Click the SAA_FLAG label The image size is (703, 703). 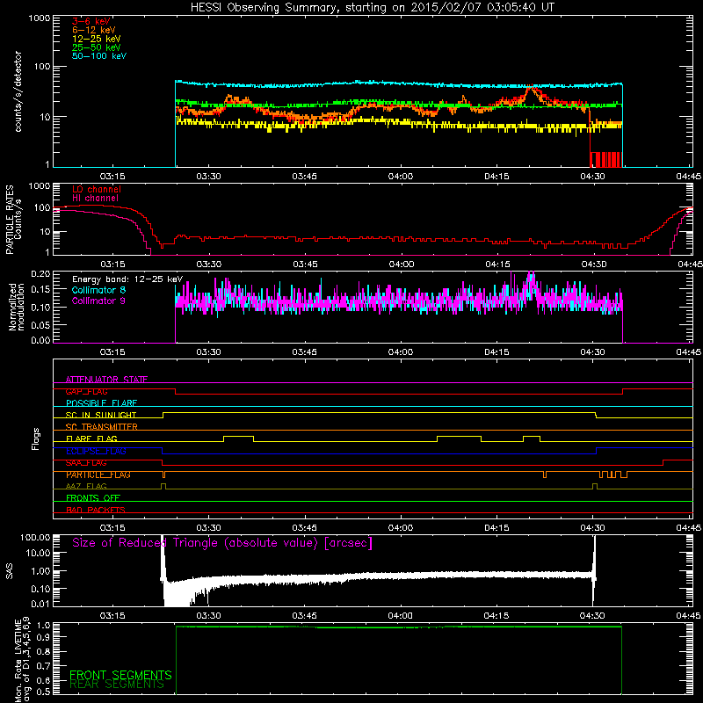coord(86,463)
